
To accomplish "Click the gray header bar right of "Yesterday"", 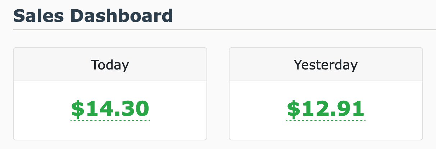I will click(x=392, y=65).
